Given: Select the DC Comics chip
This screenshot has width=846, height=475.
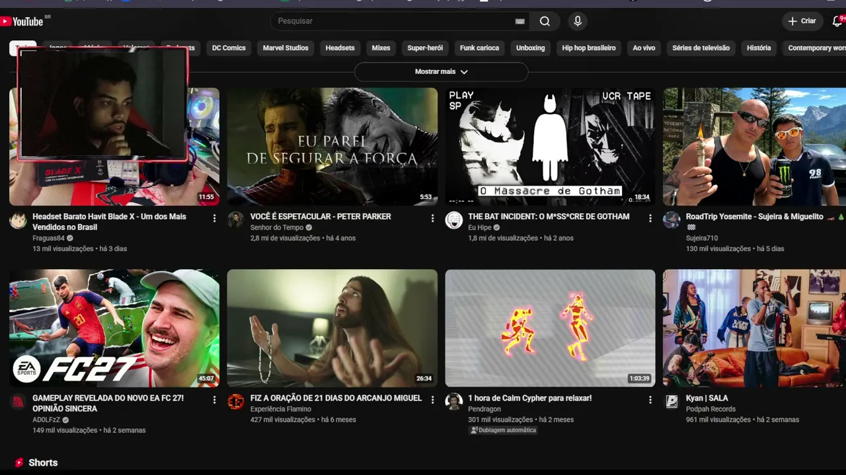Looking at the screenshot, I should pos(229,48).
